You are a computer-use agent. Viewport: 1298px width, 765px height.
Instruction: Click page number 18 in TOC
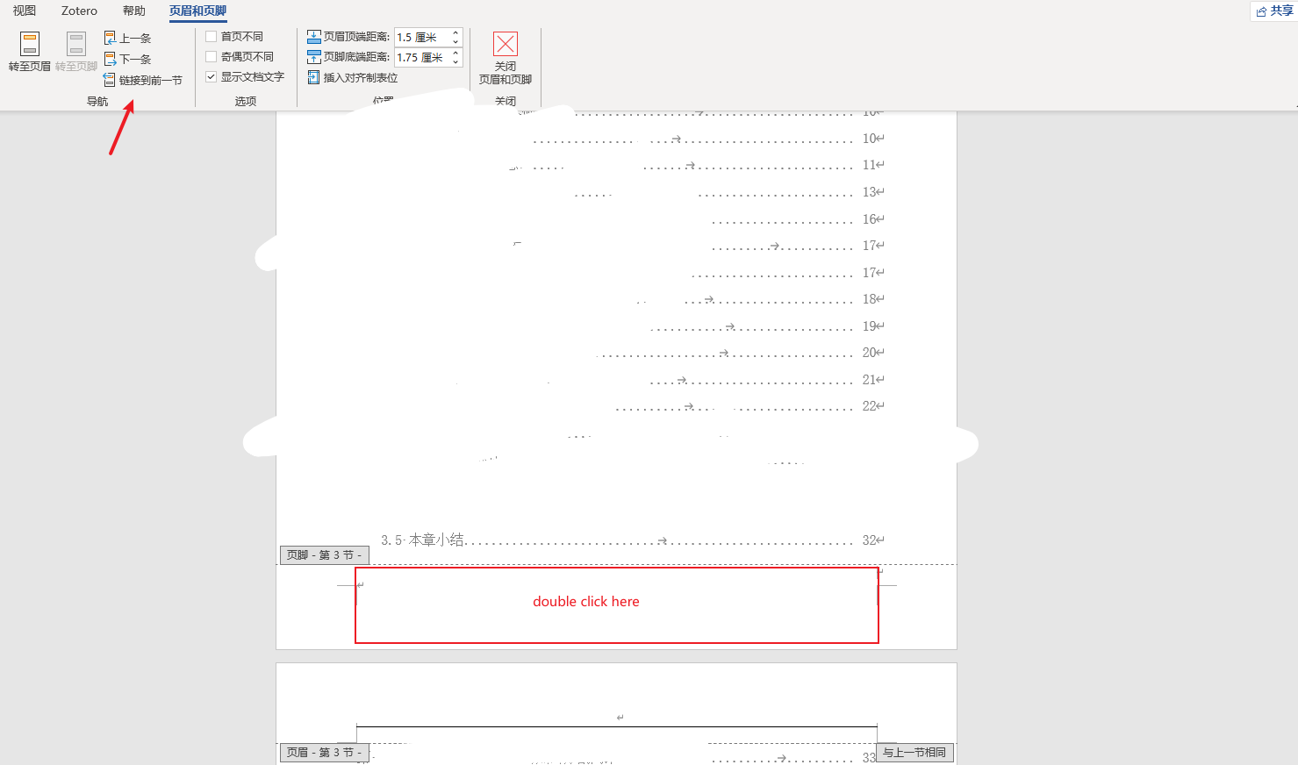click(870, 298)
